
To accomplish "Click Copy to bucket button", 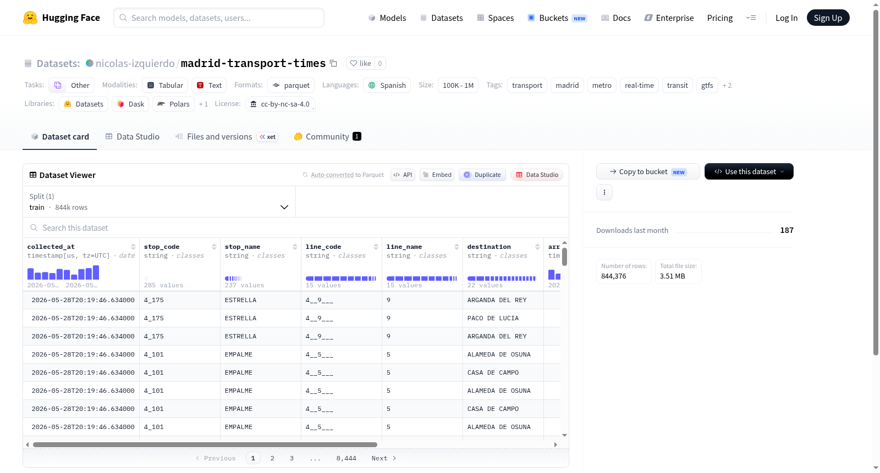I will pyautogui.click(x=648, y=171).
